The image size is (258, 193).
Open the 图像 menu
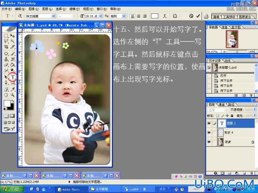tap(34, 9)
